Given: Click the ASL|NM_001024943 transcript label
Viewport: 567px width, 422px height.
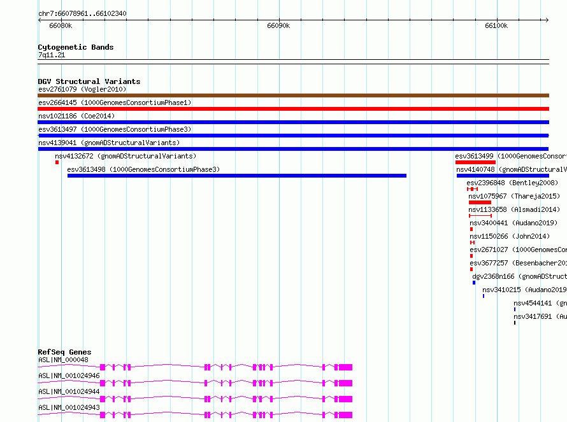Looking at the screenshot, I should point(69,407).
